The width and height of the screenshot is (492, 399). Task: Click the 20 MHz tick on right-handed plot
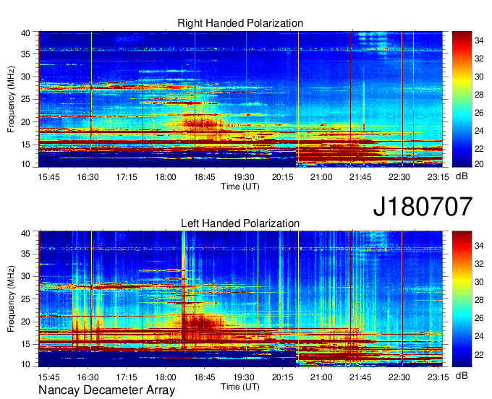tap(25, 122)
